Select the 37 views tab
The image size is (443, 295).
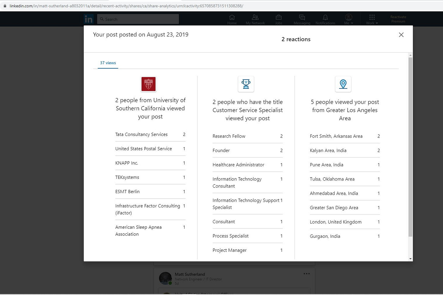(108, 63)
